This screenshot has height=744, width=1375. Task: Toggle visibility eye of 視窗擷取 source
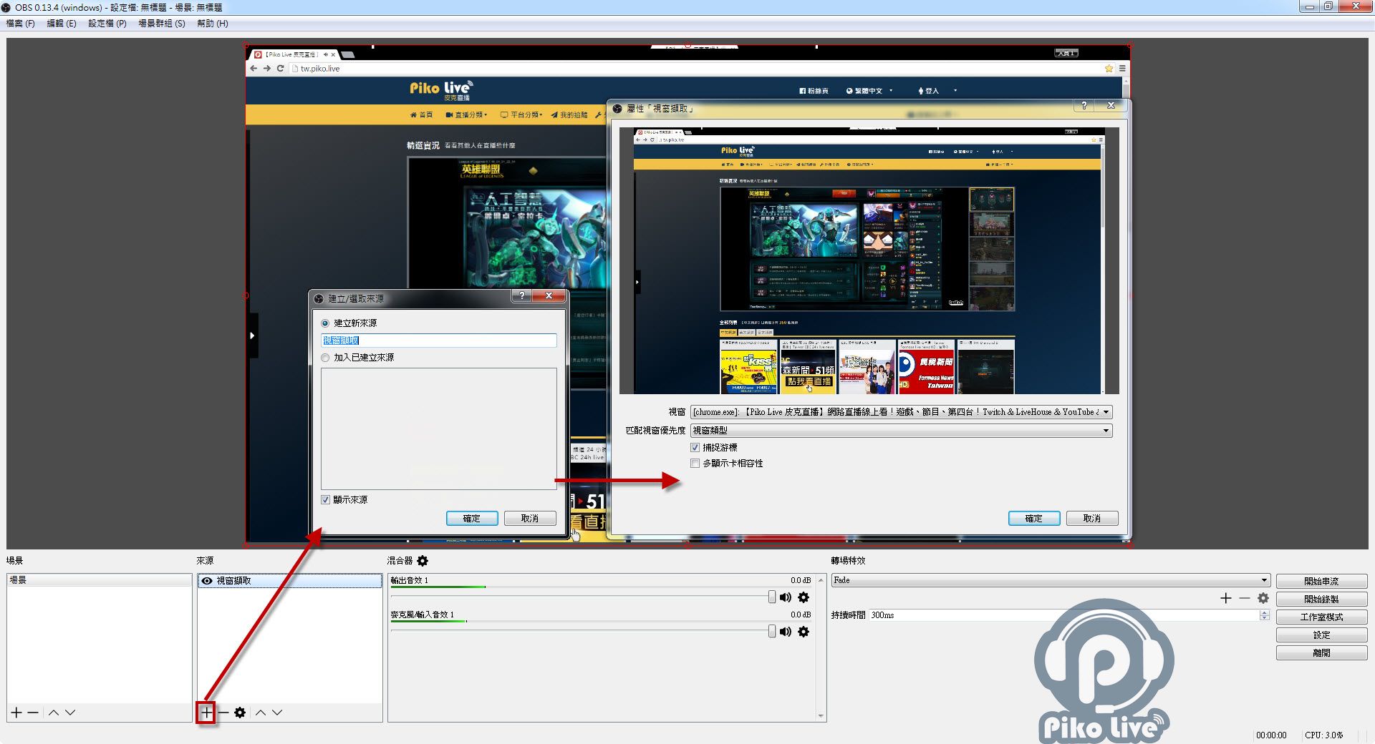pos(207,581)
